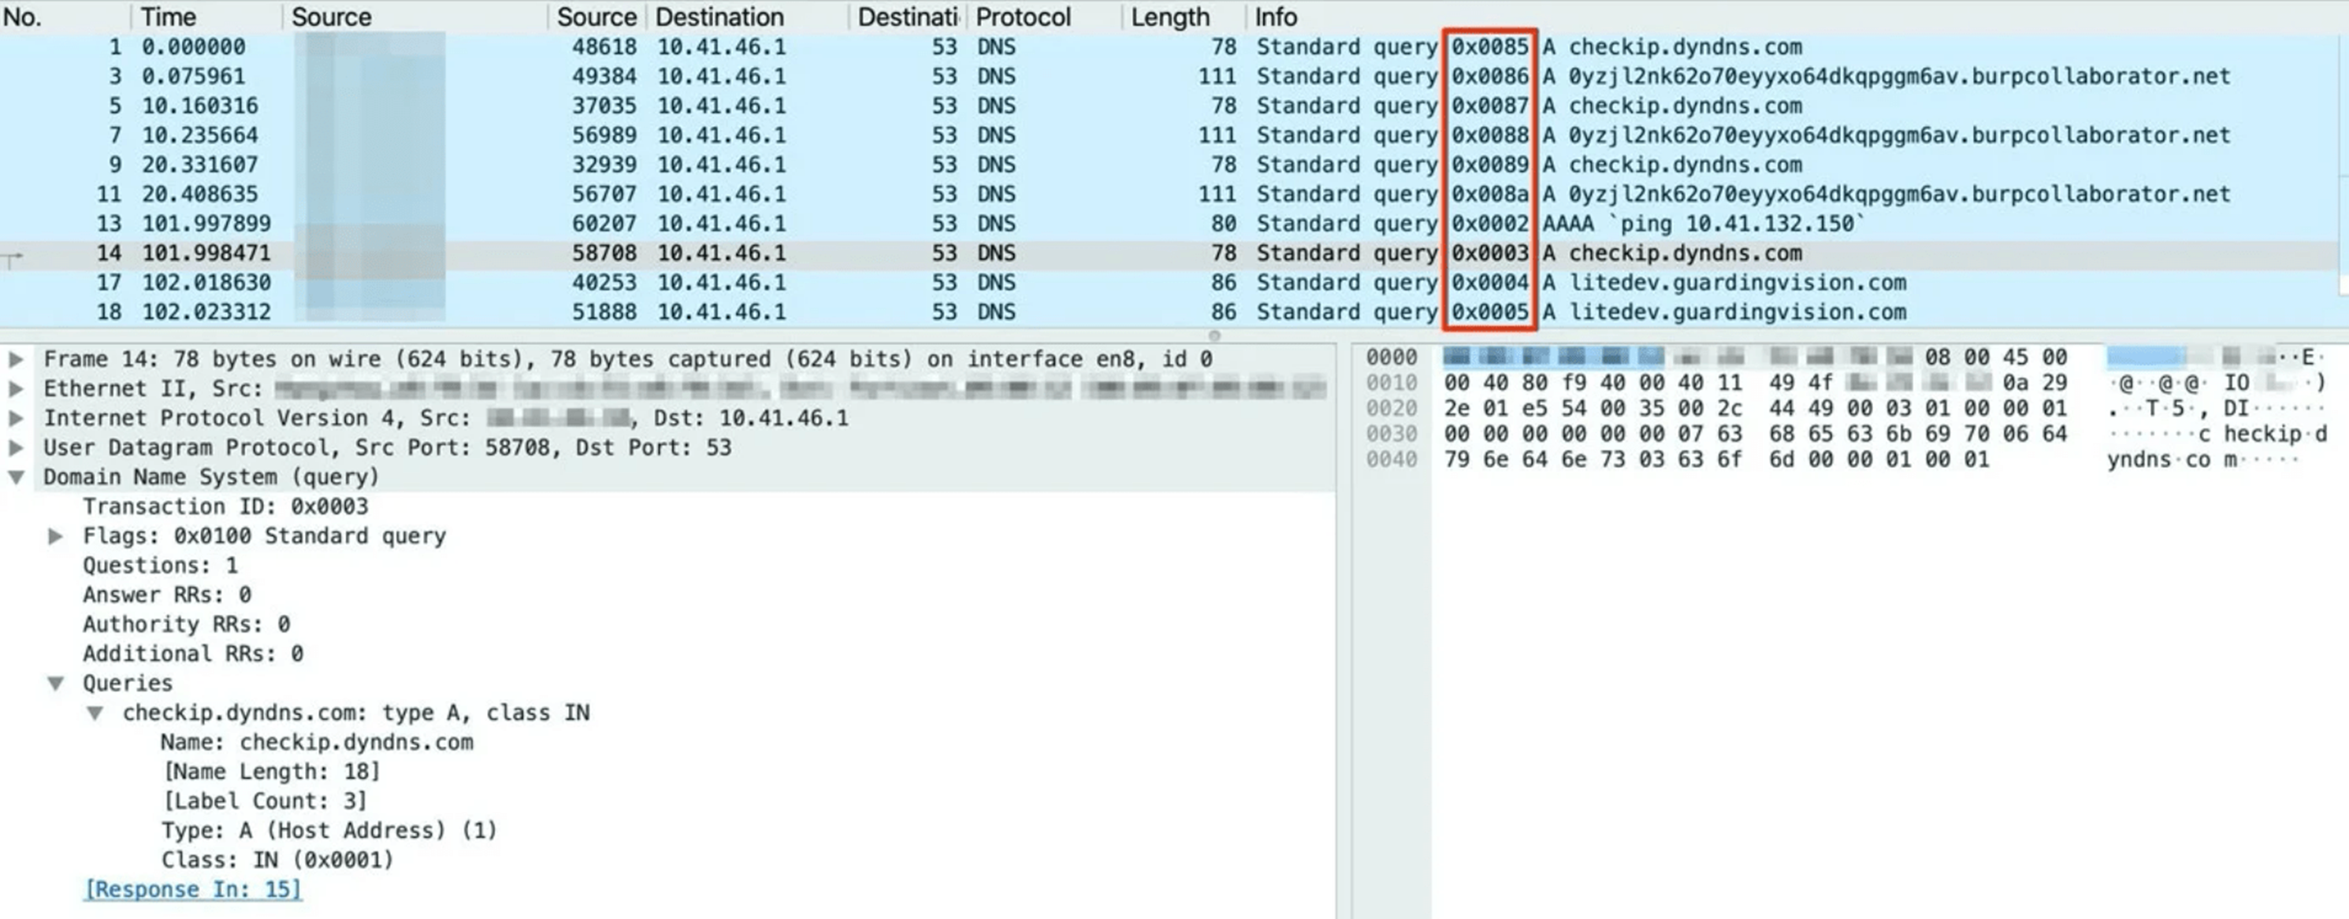Expand the Flags 0x0100 field
This screenshot has width=2349, height=919.
[x=56, y=536]
